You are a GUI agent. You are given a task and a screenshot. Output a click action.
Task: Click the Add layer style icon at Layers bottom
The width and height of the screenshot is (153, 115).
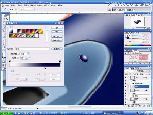[x=129, y=106]
